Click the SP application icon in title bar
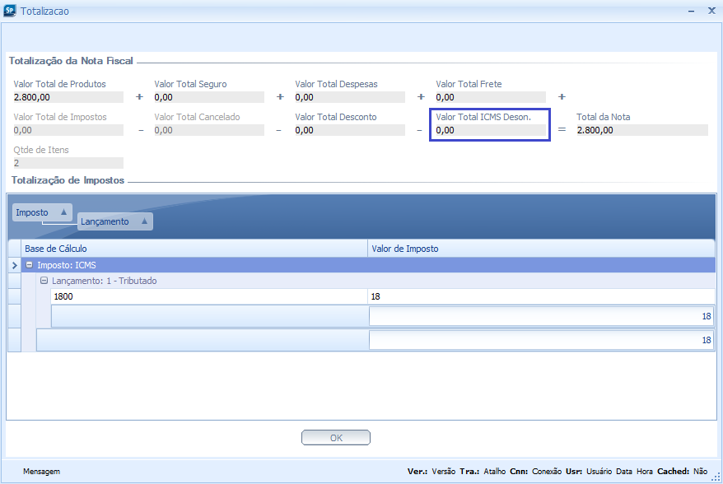Image resolution: width=723 pixels, height=484 pixels. 10,12
